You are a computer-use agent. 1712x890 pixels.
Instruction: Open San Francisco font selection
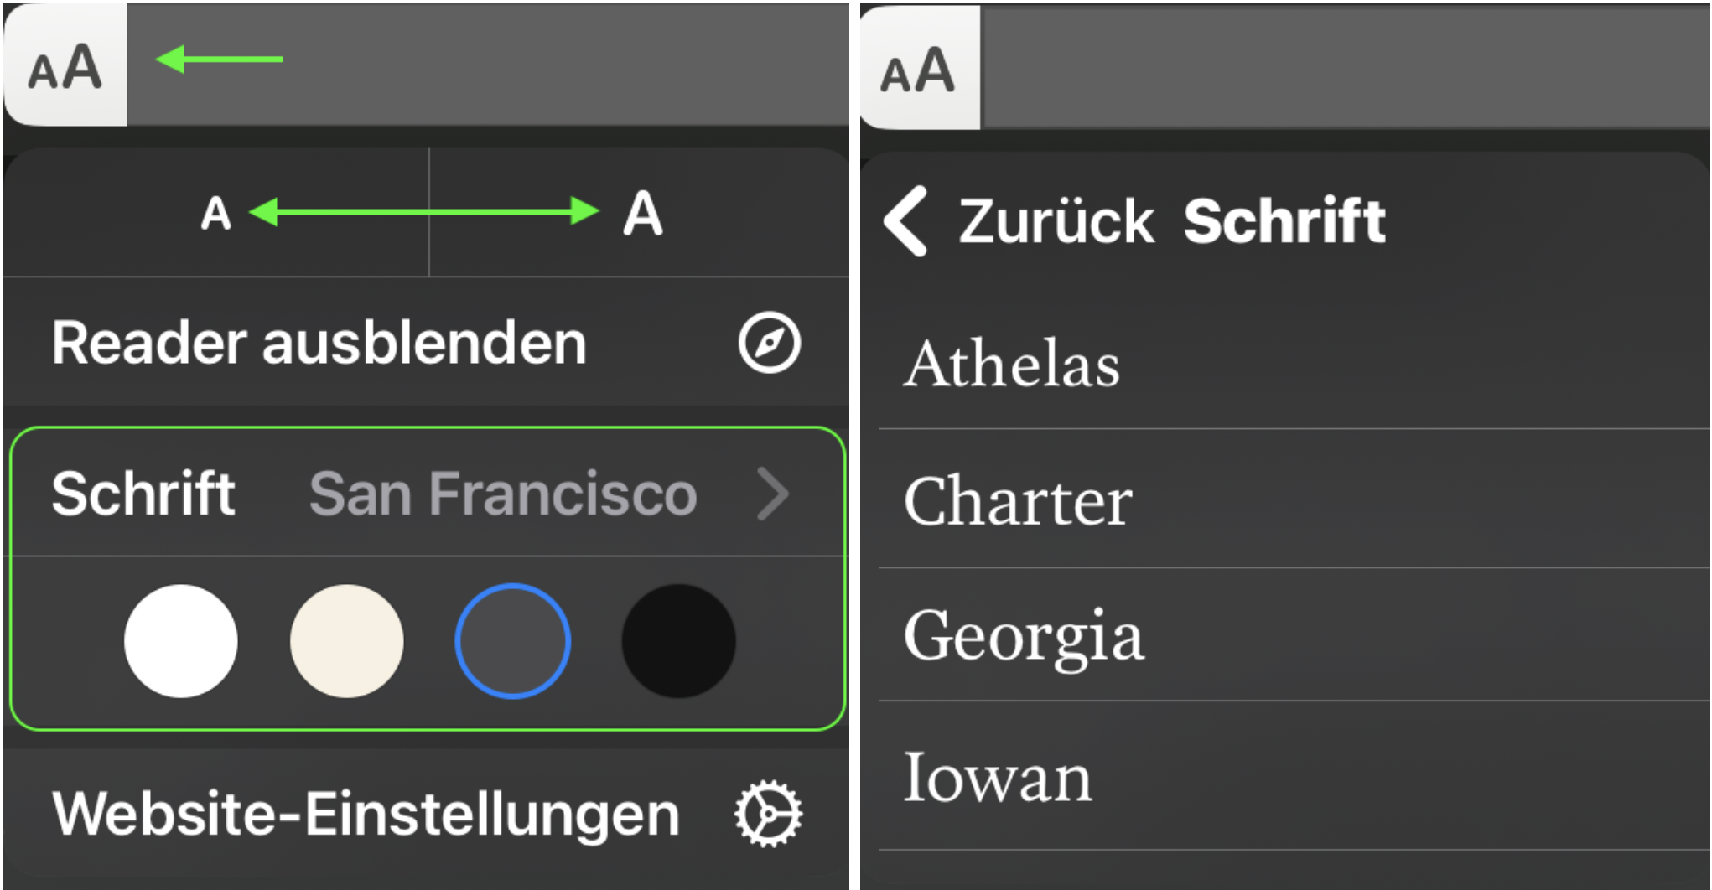click(503, 494)
